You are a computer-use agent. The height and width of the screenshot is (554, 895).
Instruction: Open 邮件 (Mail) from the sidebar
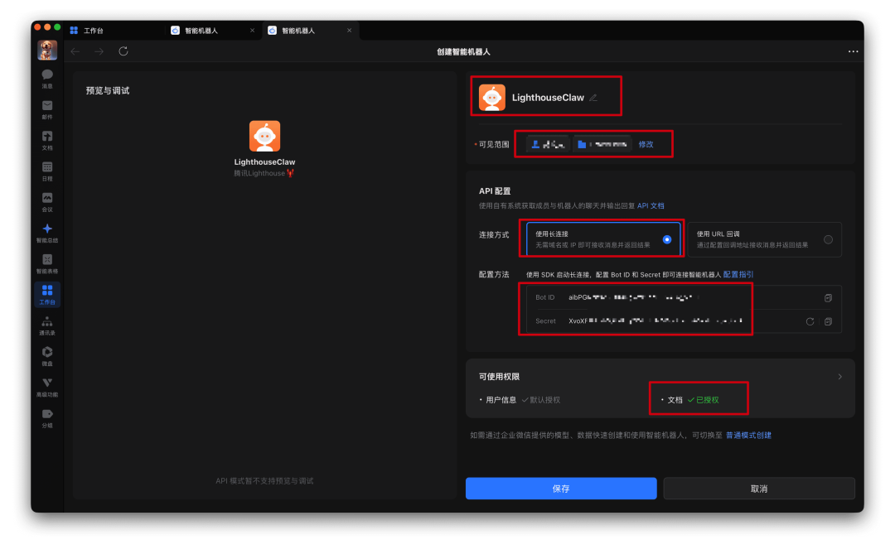coord(47,108)
